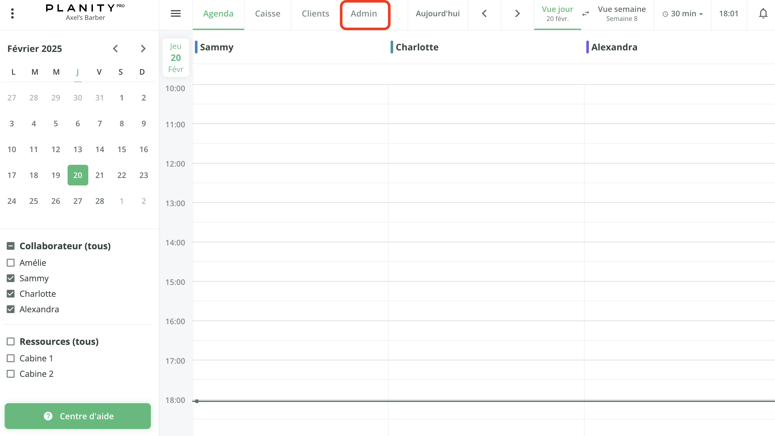The width and height of the screenshot is (775, 436).
Task: Check the Cabine 1 resource
Action: coord(11,358)
